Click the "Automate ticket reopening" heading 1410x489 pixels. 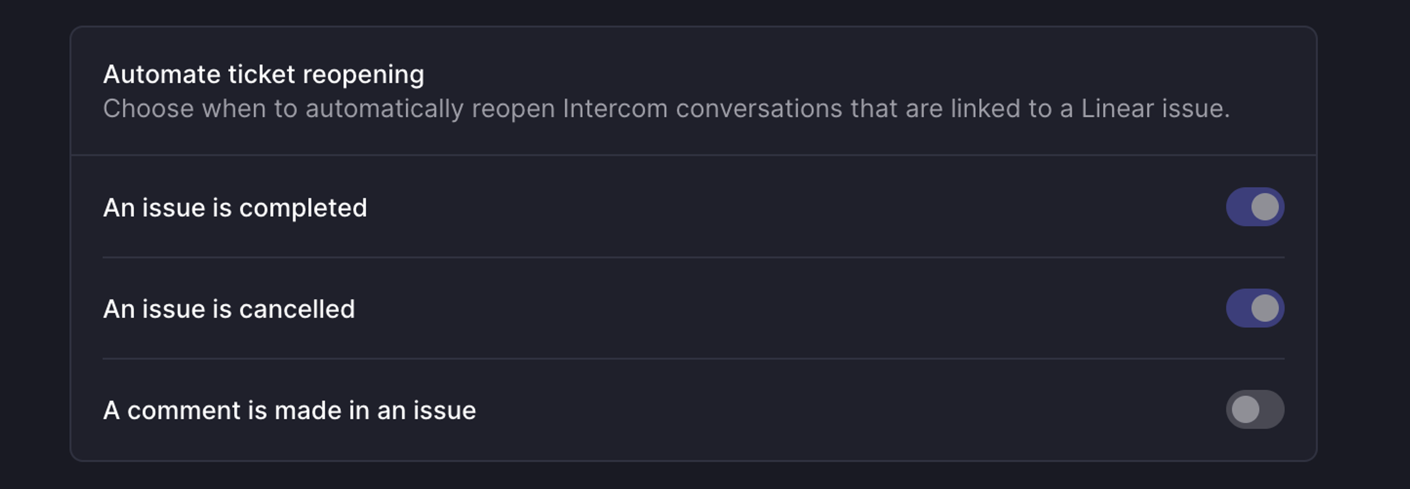[263, 73]
